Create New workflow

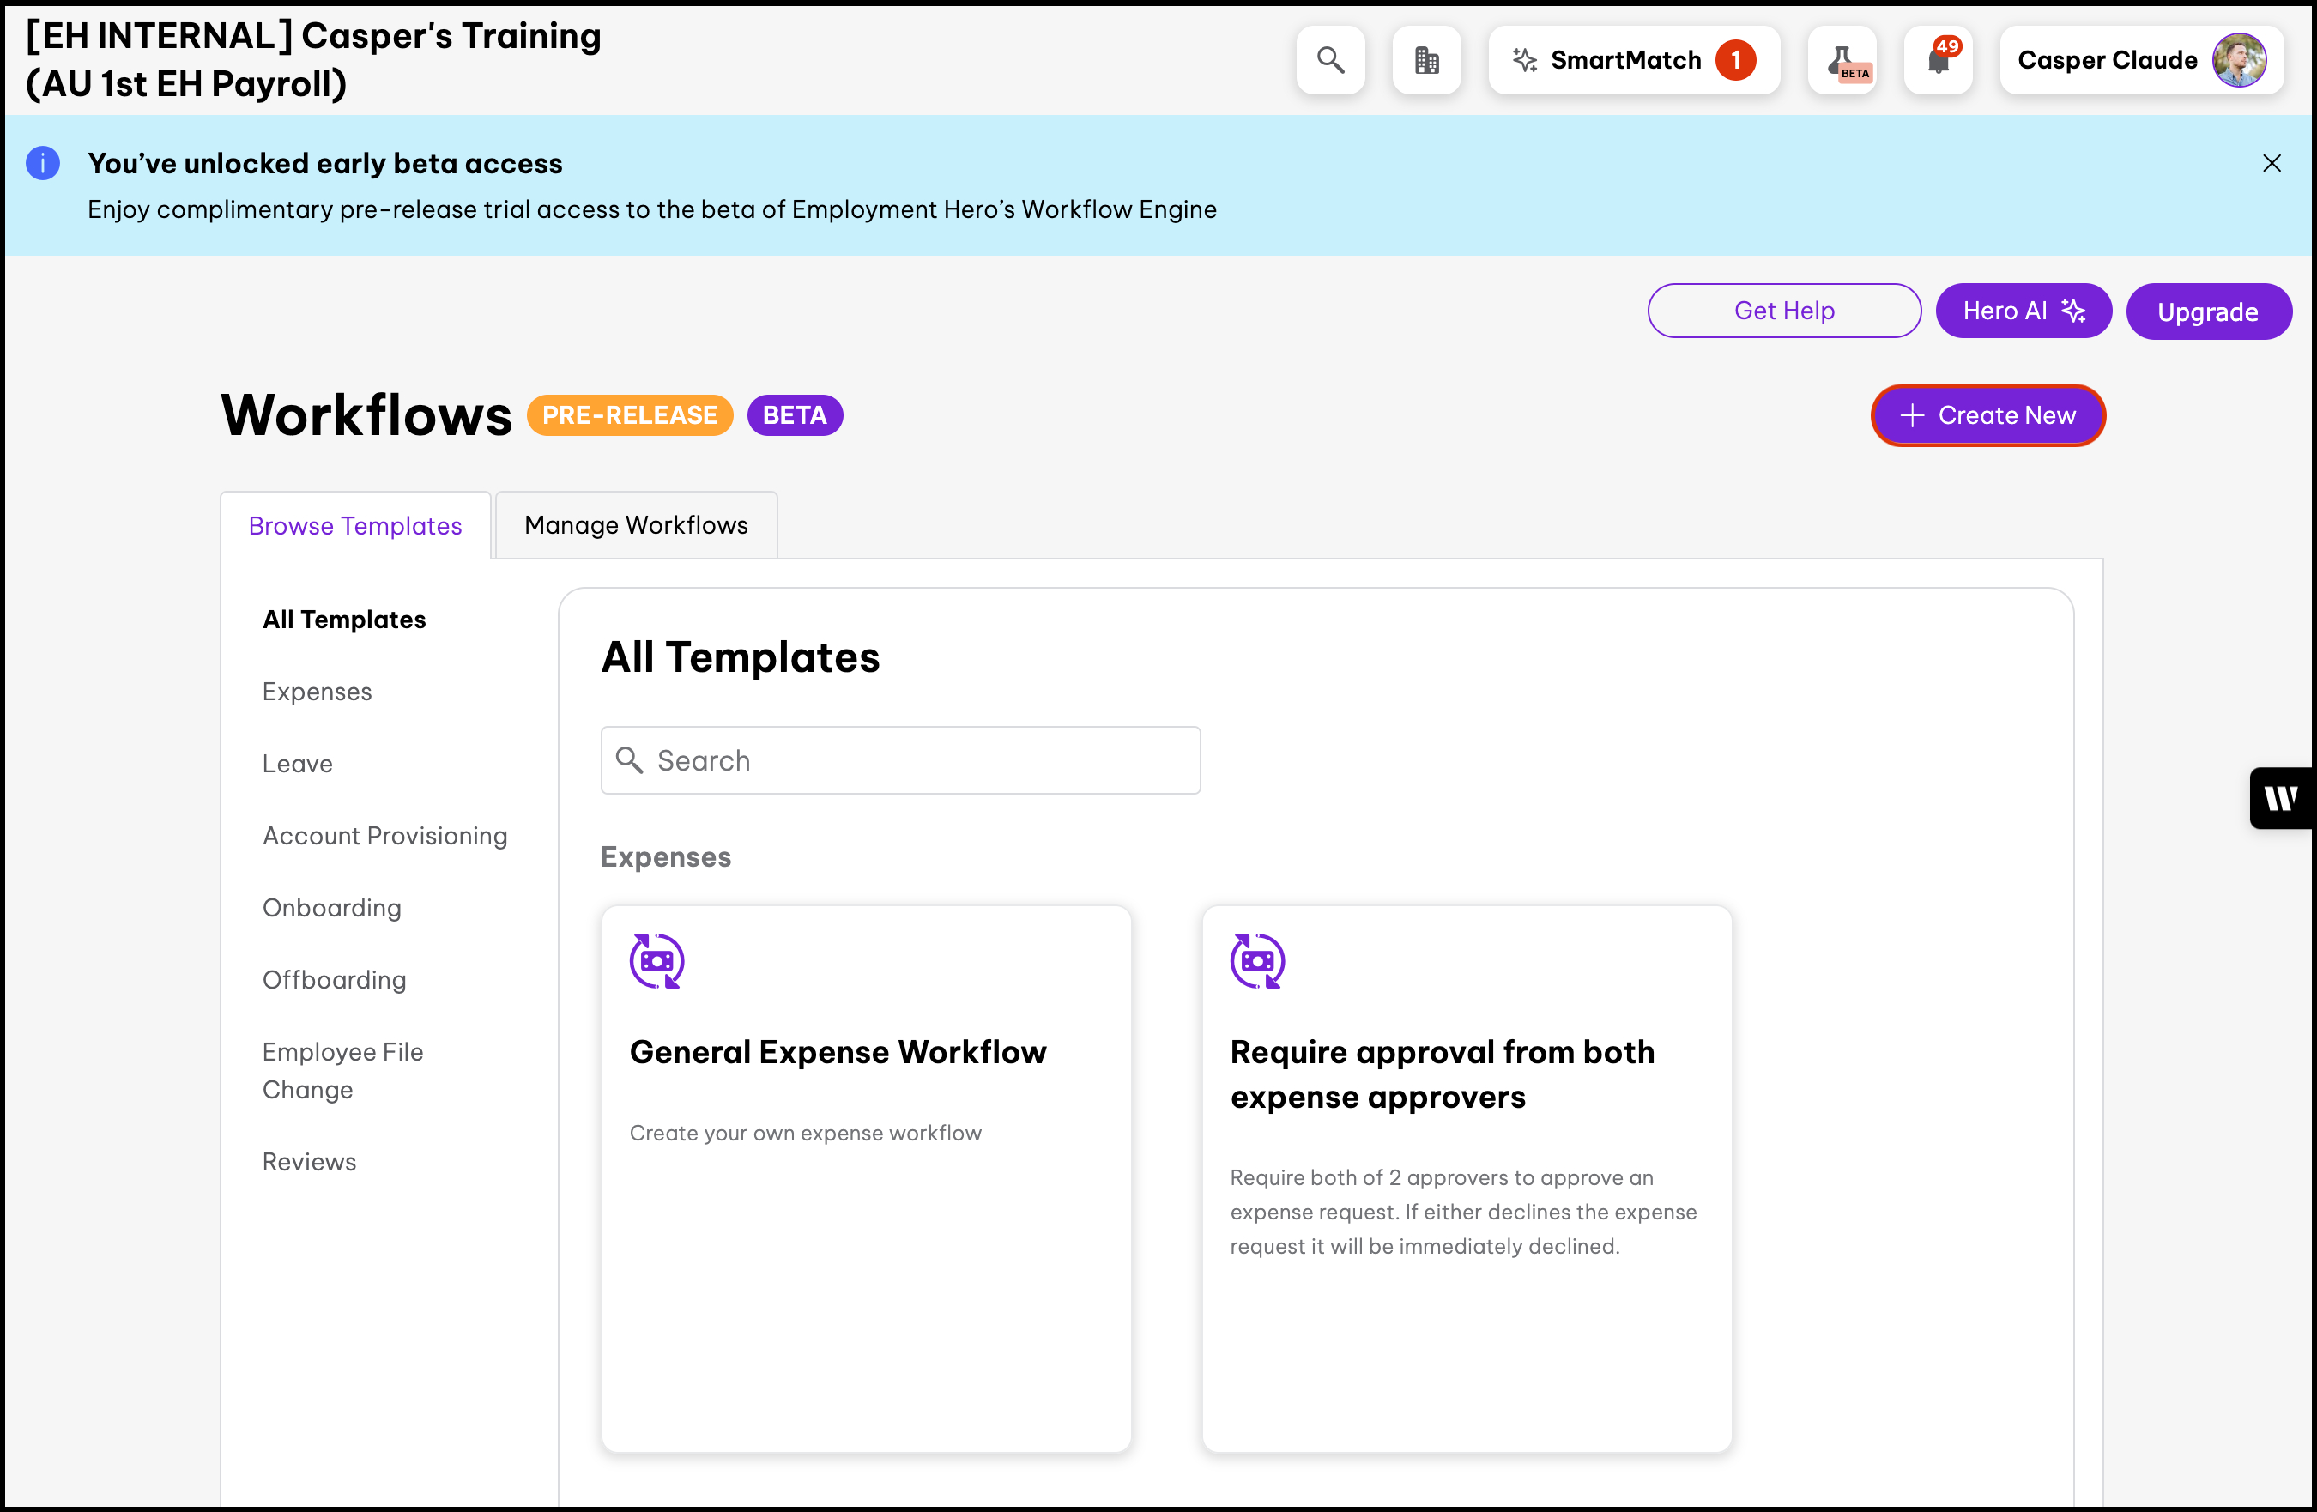(1987, 415)
